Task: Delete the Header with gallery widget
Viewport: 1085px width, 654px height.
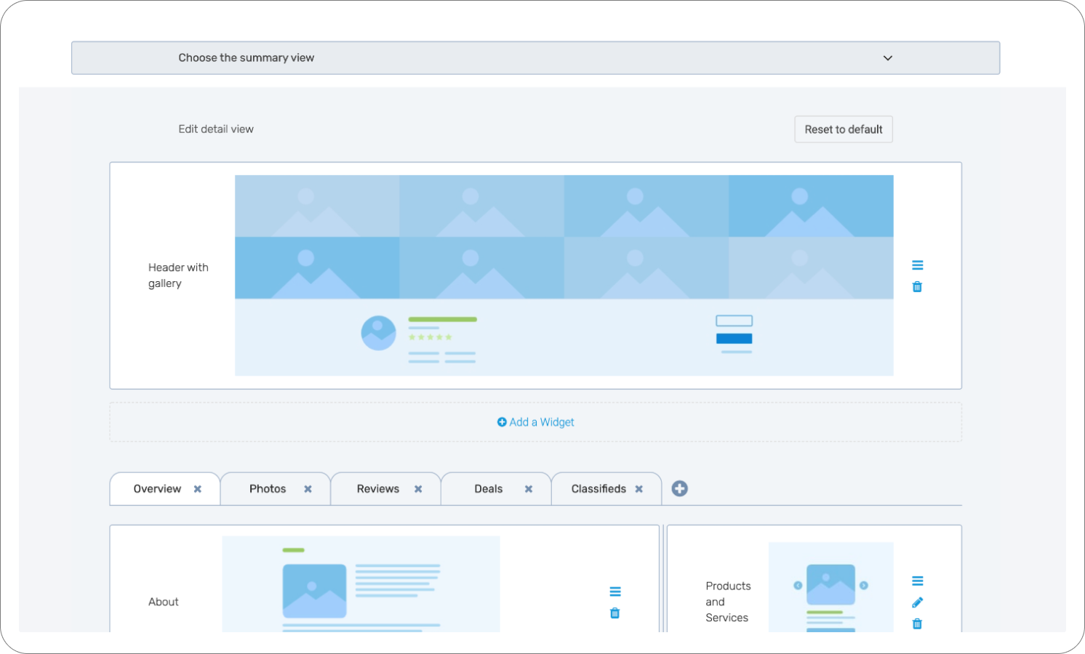Action: [x=917, y=287]
